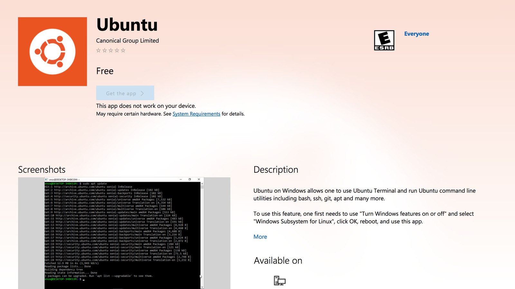Viewport: 515px width, 289px height.
Task: Click the close button in screenshot's terminal window
Action: 199,180
